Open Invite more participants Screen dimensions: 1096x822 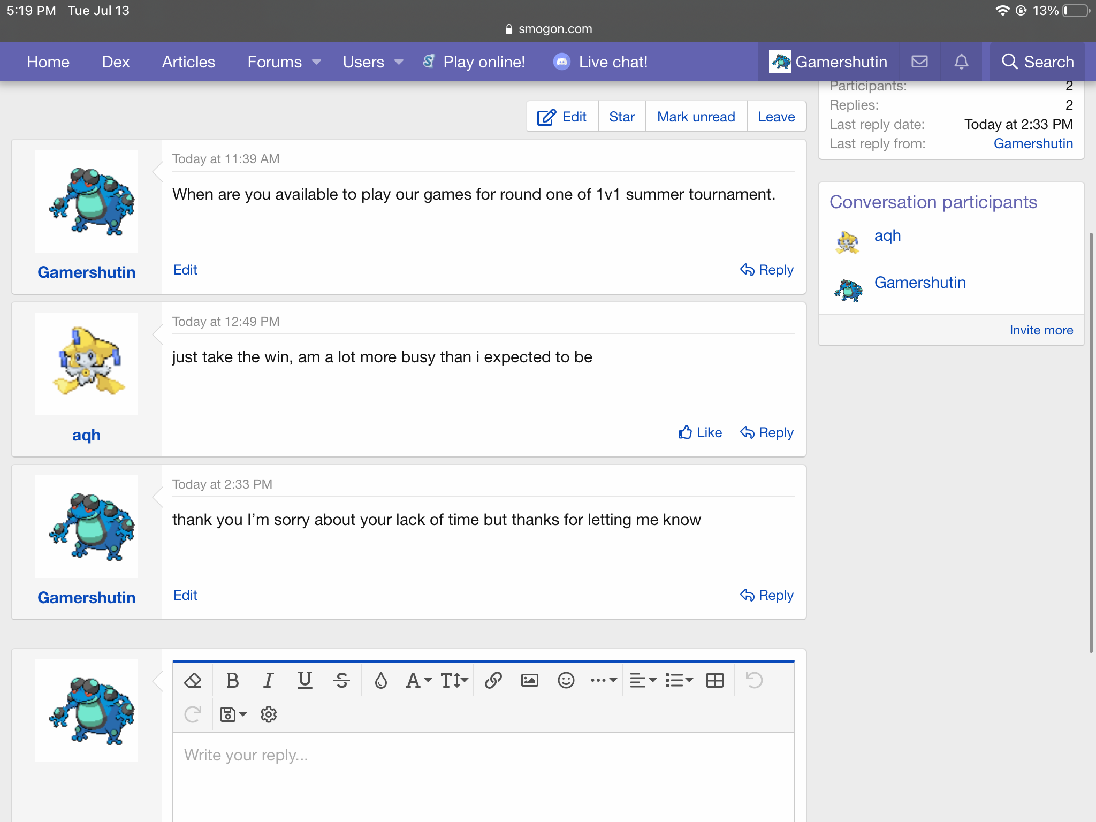pyautogui.click(x=1041, y=330)
